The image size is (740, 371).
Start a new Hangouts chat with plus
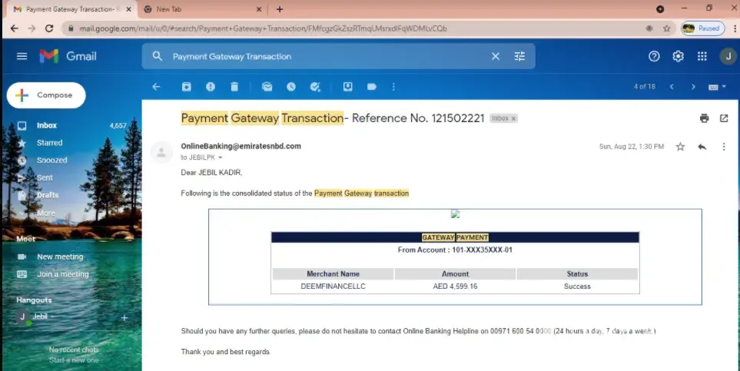tap(124, 318)
